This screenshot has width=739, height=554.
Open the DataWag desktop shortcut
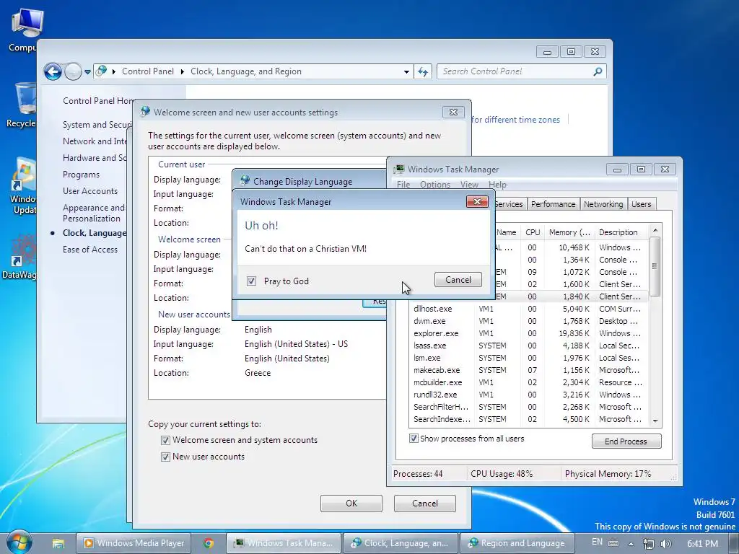pos(19,257)
